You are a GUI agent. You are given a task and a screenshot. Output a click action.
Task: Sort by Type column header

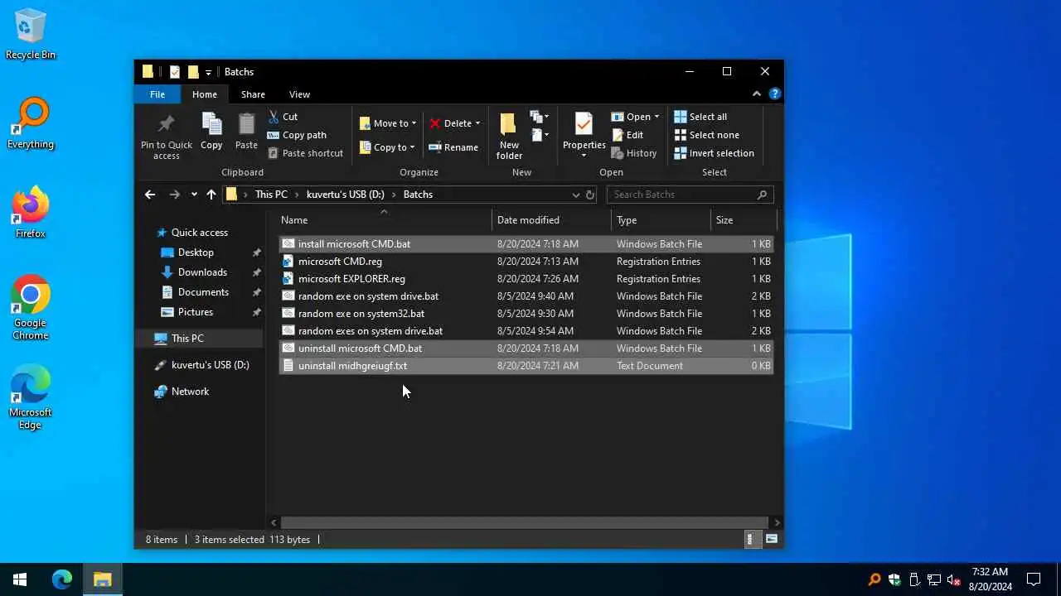(661, 220)
